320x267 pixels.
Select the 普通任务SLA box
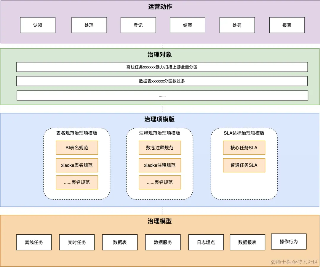click(x=244, y=165)
